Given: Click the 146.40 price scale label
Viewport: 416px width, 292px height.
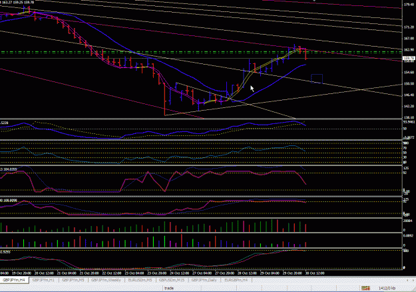Looking at the screenshot, I should (x=409, y=95).
